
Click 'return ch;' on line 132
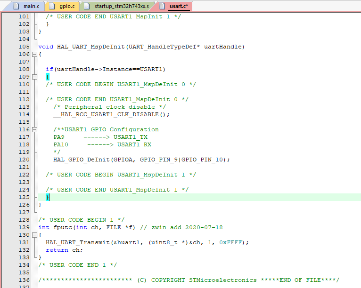point(64,250)
